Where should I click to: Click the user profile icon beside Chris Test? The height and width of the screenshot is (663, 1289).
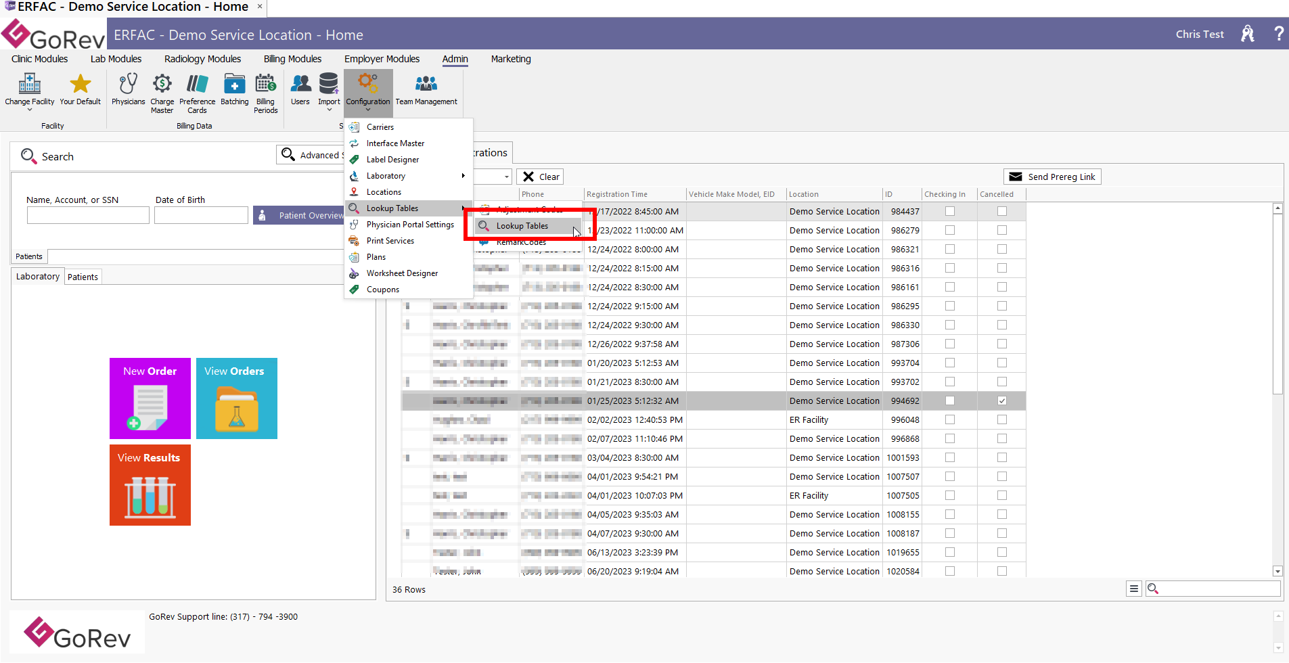[x=1248, y=34]
